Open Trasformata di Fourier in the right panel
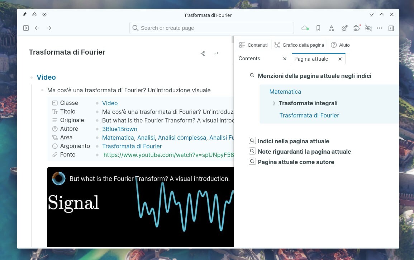 coord(309,115)
